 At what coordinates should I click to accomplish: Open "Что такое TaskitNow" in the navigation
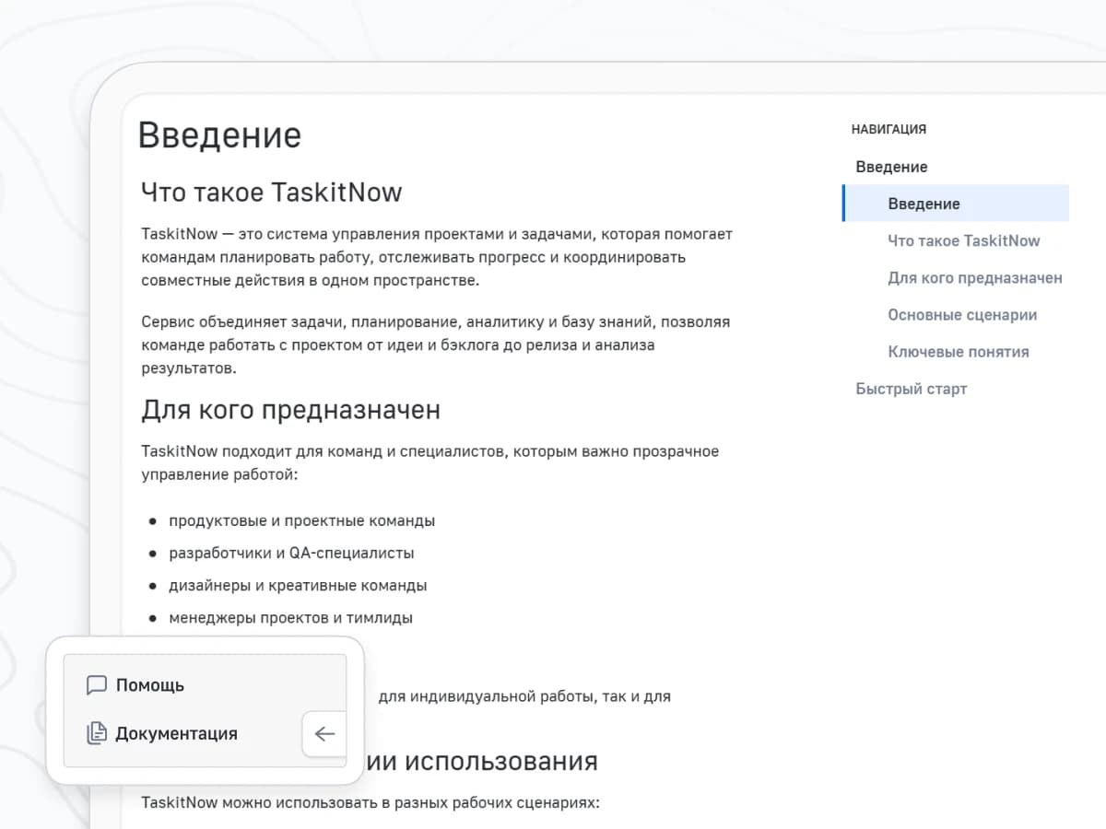(964, 240)
